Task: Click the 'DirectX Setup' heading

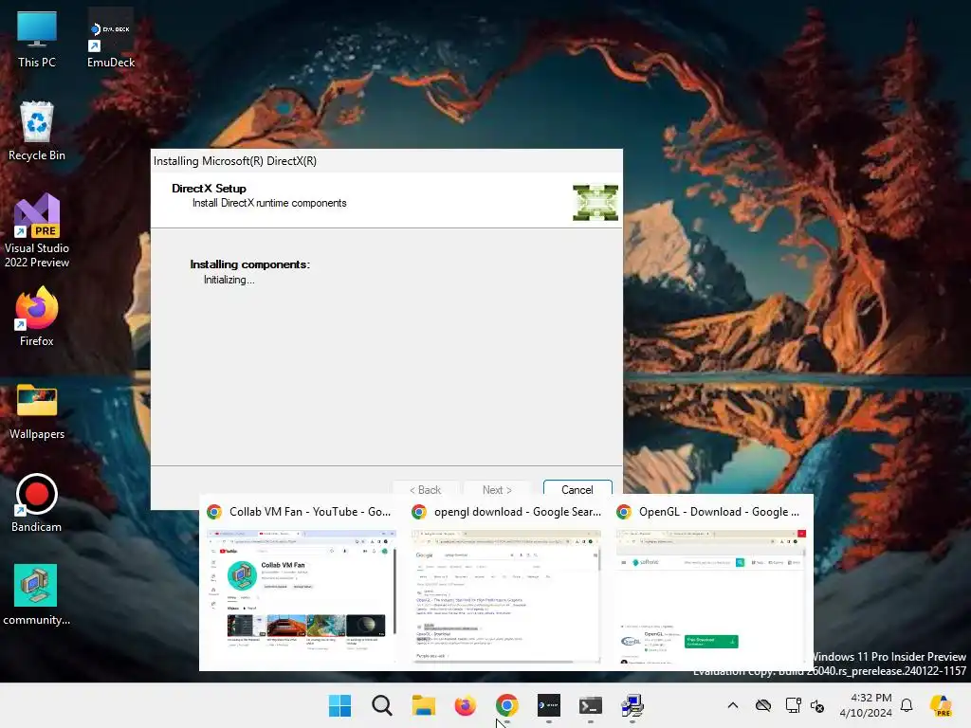Action: tap(209, 189)
